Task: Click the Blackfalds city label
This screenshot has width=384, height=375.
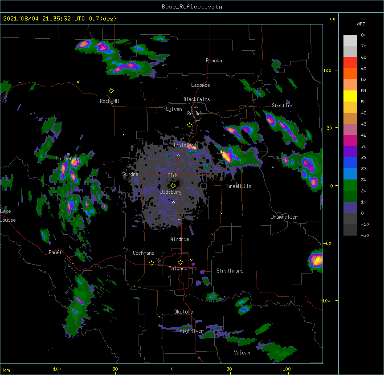Action: [196, 99]
